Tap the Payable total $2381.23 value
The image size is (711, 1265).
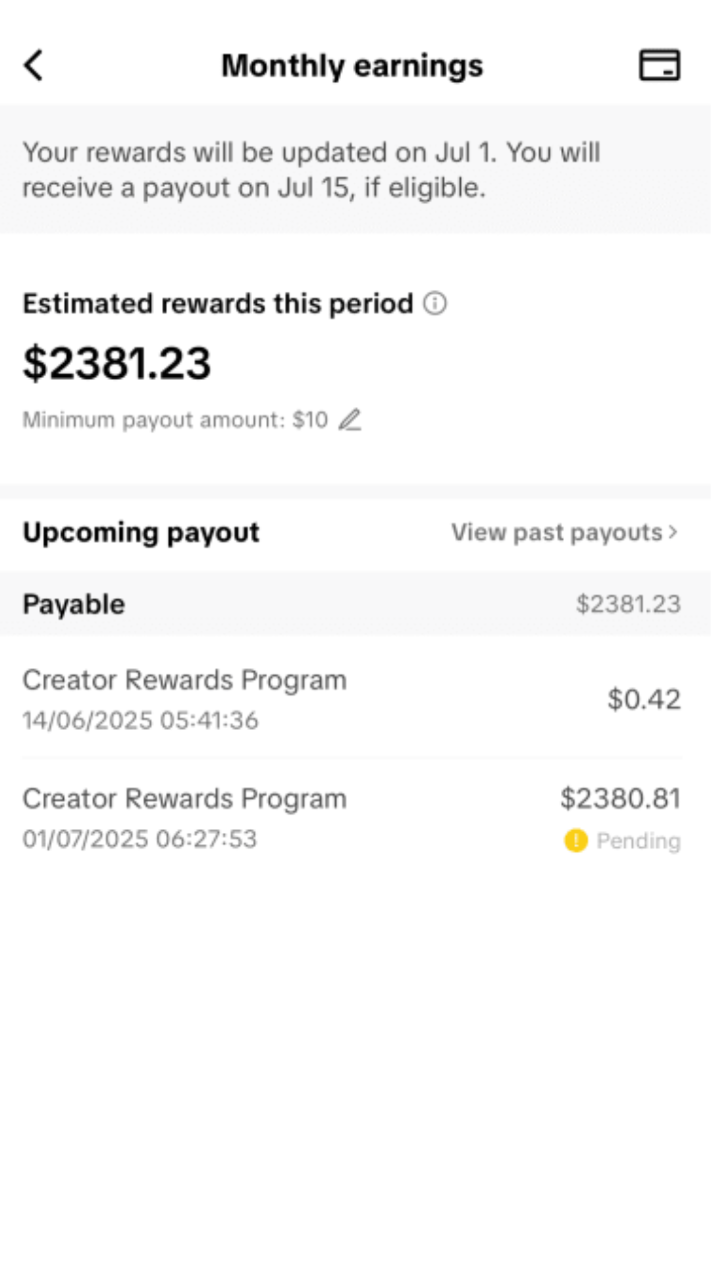point(628,604)
